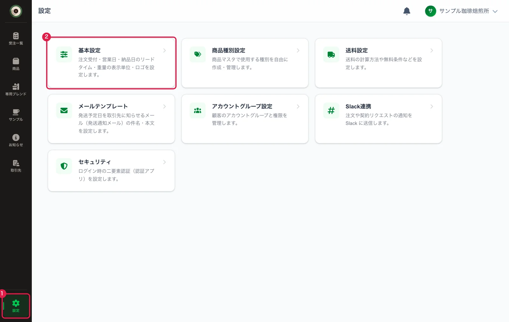509x322 pixels.
Task: Click the 商品種別設定 tags icon
Action: (198, 54)
